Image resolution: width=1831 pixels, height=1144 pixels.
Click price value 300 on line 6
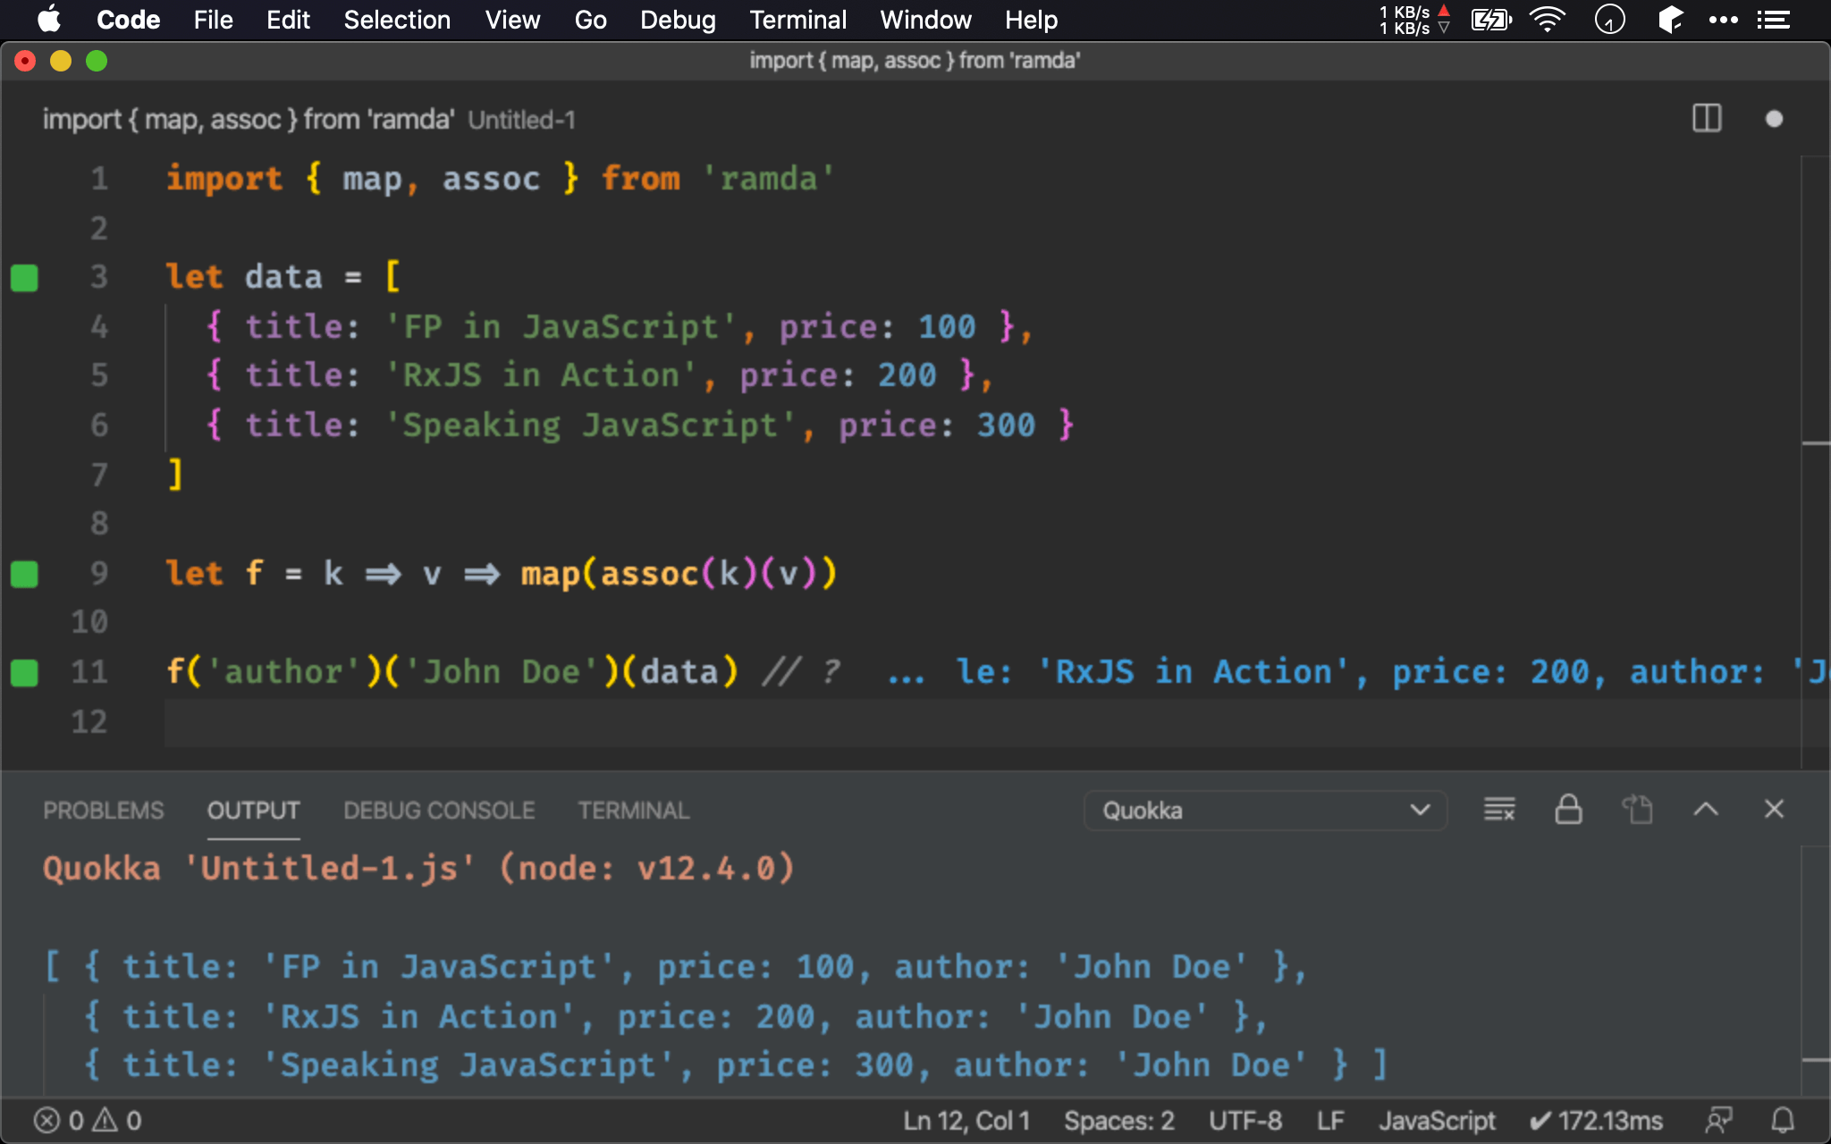point(1006,425)
